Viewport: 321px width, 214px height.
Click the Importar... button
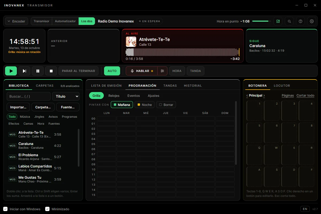(x=18, y=107)
